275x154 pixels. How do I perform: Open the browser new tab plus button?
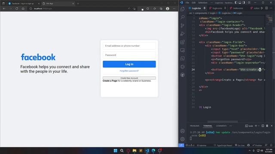pos(78,3)
